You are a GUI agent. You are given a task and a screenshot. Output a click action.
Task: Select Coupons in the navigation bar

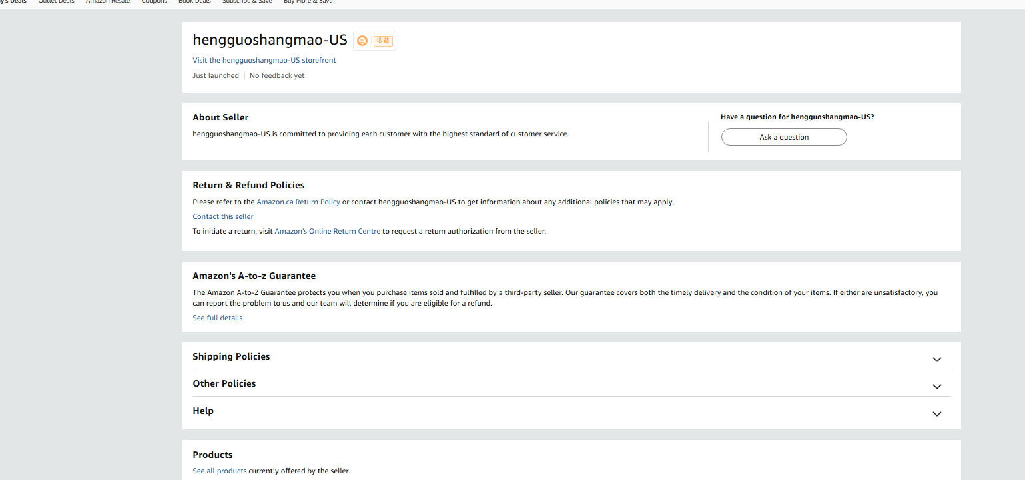pos(155,2)
